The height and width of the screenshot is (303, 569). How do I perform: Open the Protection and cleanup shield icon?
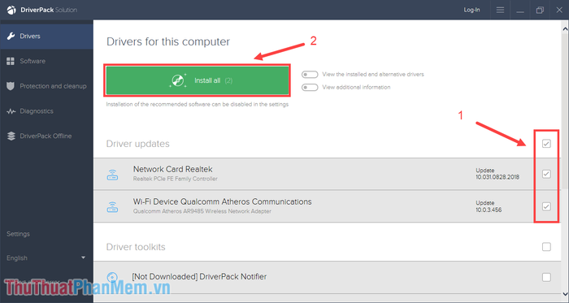(11, 86)
